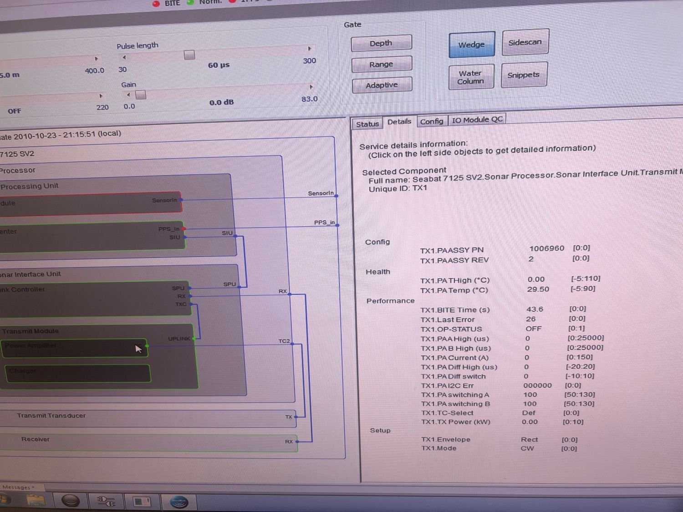The image size is (683, 512).
Task: Switch to the Config tab
Action: click(x=432, y=121)
